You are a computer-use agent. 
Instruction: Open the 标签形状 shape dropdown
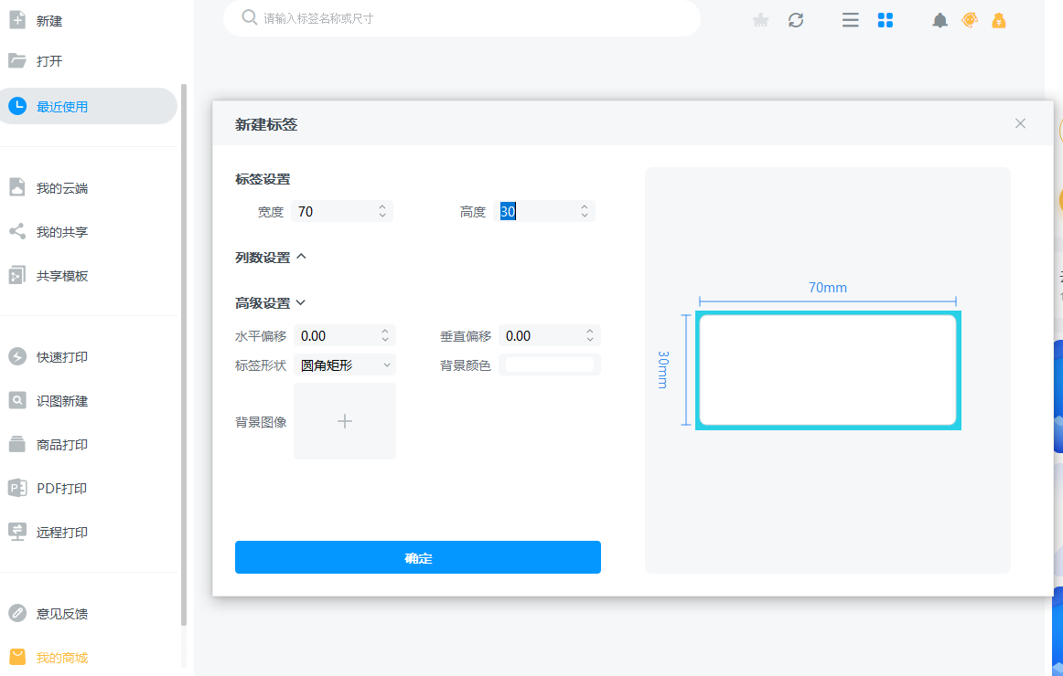[345, 365]
